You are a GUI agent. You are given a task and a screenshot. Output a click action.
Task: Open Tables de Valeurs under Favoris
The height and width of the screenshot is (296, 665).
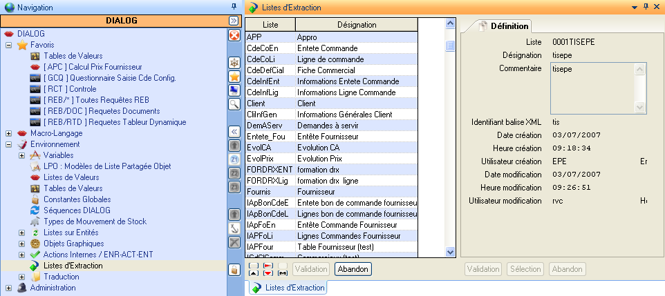(x=73, y=56)
